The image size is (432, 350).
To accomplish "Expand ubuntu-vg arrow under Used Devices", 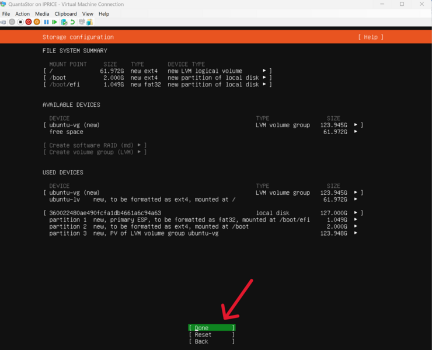I will 356,192.
